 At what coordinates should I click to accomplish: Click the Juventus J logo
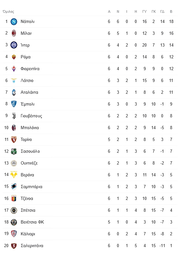point(14,116)
